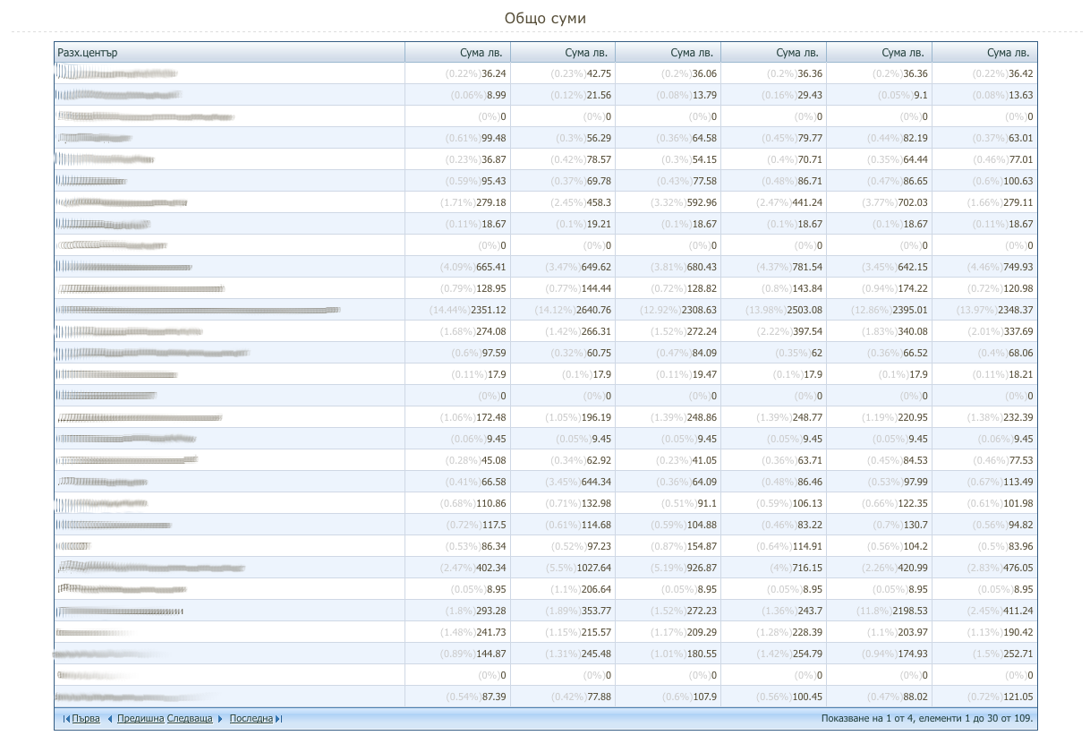
Task: Sort by the Разх.център column header
Action: [x=88, y=53]
